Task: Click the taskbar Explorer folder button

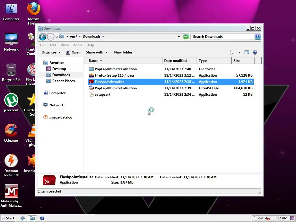Action: tap(32, 219)
